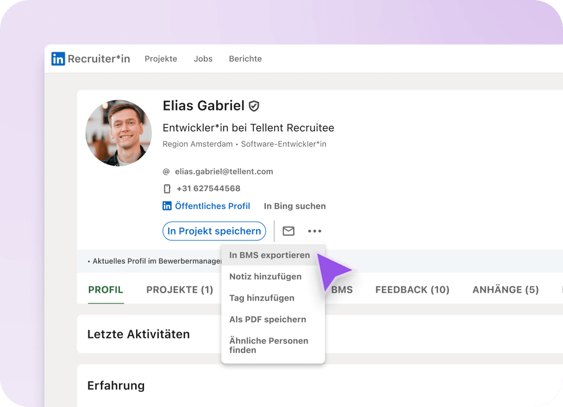Click the envelope message icon
The height and width of the screenshot is (407, 563).
click(289, 231)
